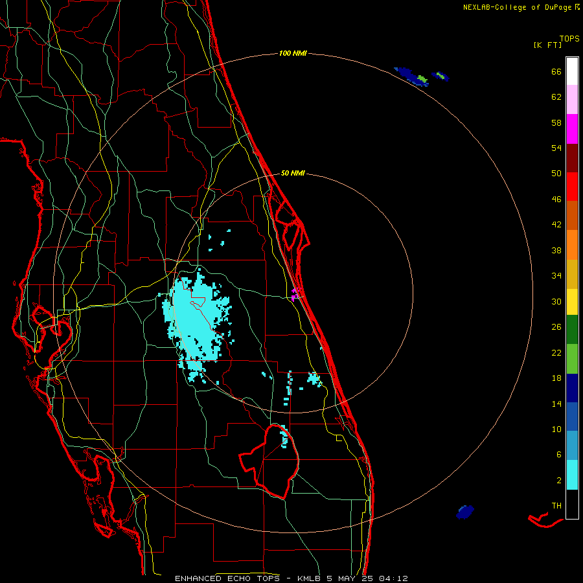The width and height of the screenshot is (583, 583).
Task: Pick the light green legend color band
Action: 572,359
